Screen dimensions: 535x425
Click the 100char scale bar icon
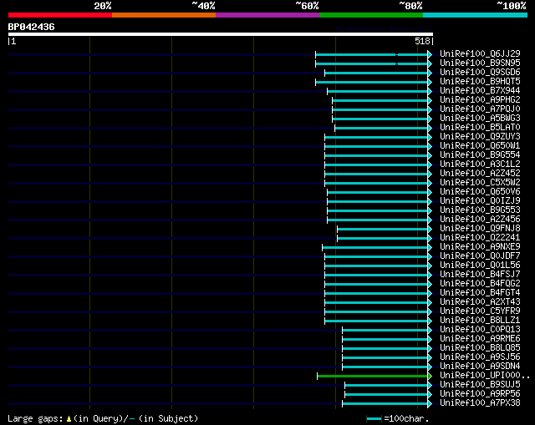374,419
